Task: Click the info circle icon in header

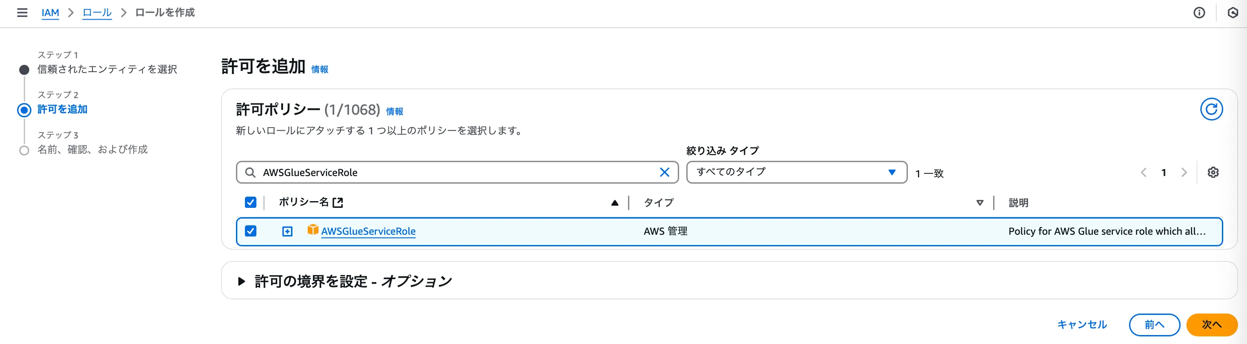Action: coord(1199,13)
